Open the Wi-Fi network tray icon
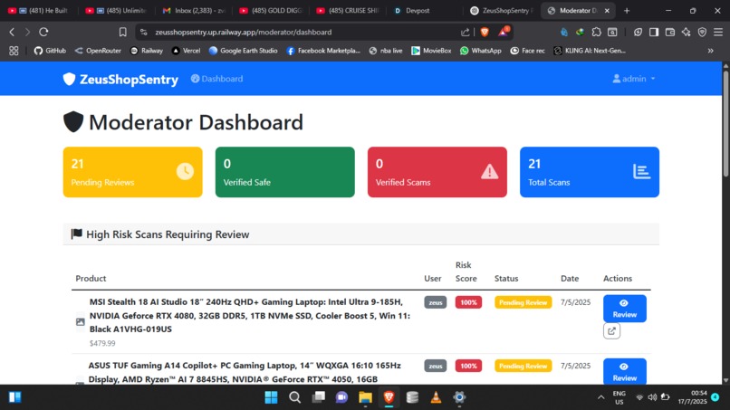Screen dimensions: 730x410 [639, 397]
